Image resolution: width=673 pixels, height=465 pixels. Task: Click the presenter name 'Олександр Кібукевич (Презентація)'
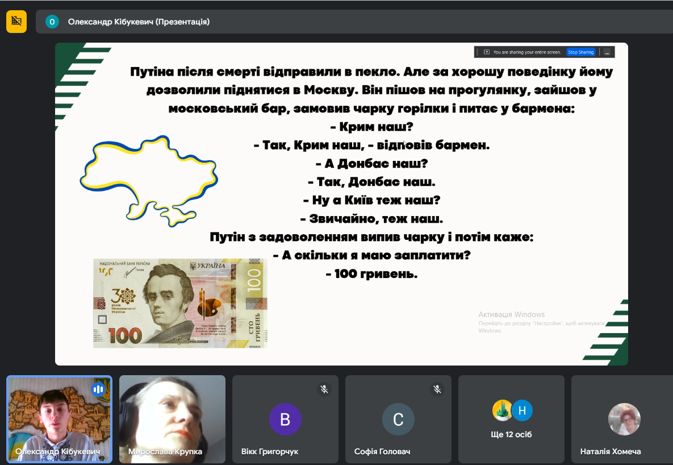139,22
